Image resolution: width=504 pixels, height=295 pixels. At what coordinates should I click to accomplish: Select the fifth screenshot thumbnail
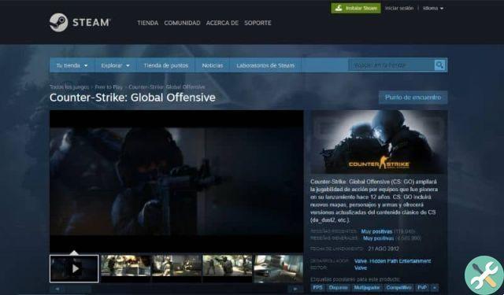pyautogui.click(x=278, y=269)
